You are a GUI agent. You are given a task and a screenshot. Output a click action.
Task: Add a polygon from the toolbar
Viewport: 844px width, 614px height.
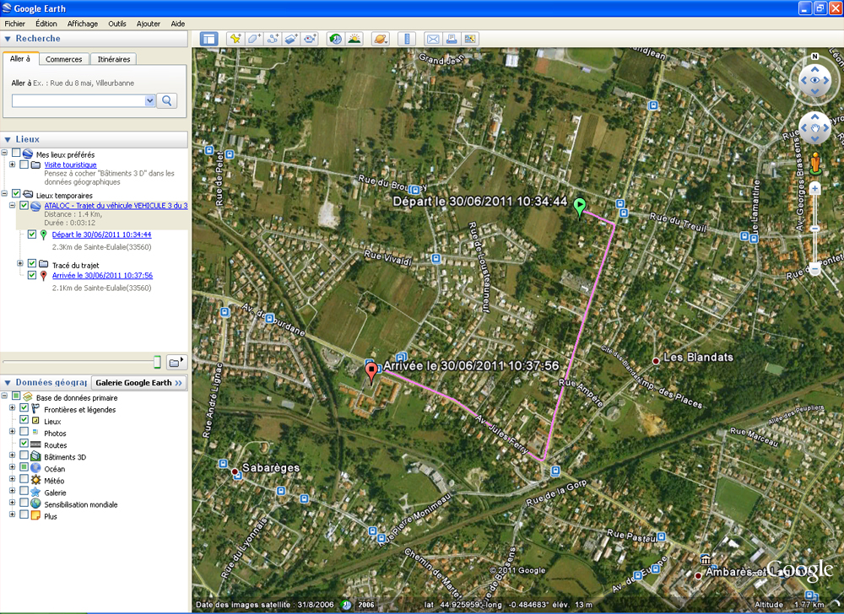(x=253, y=39)
